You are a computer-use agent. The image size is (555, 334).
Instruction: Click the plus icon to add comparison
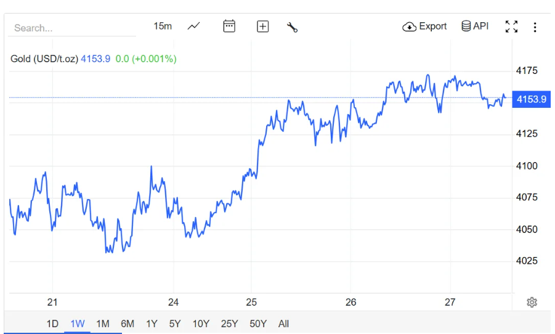[263, 26]
